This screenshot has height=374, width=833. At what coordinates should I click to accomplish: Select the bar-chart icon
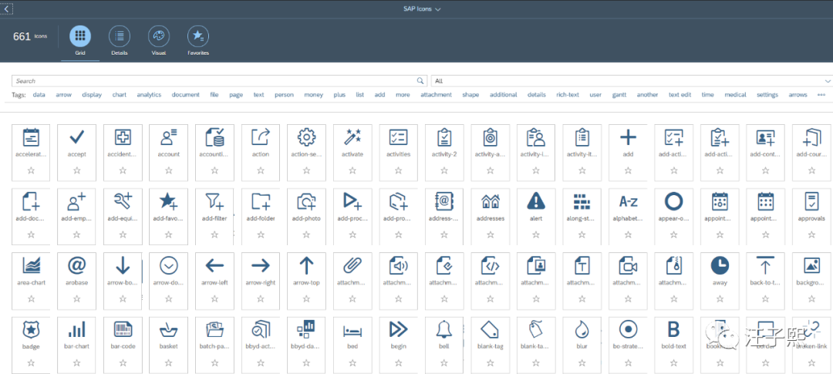pos(76,329)
